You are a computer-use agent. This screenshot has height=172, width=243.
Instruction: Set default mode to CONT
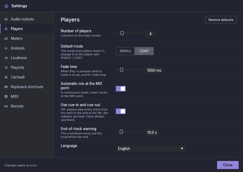(x=144, y=51)
